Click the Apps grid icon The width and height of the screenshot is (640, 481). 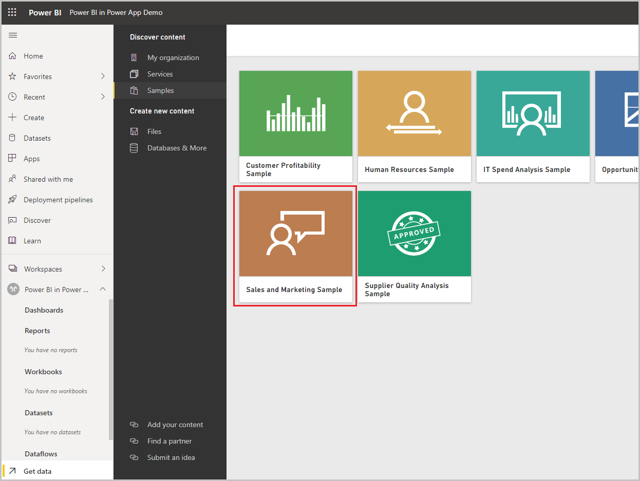13,159
